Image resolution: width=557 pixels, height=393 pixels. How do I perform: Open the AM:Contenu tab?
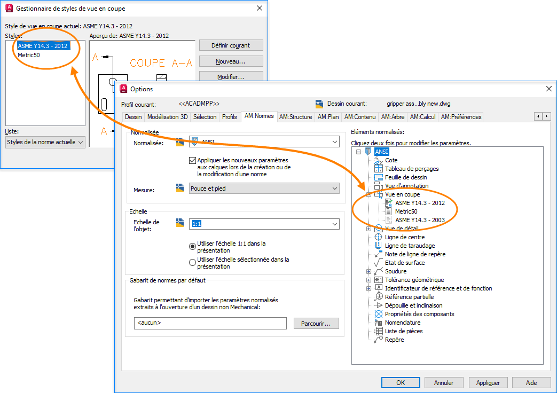coord(360,117)
